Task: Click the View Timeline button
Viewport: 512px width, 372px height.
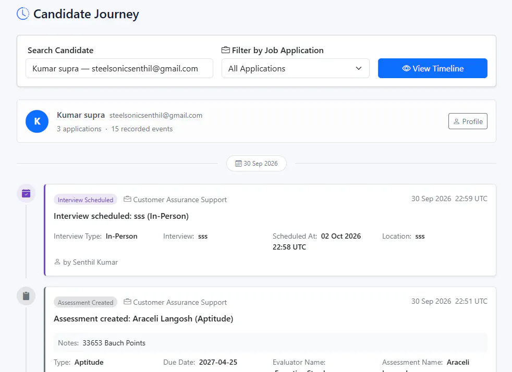Action: point(433,68)
